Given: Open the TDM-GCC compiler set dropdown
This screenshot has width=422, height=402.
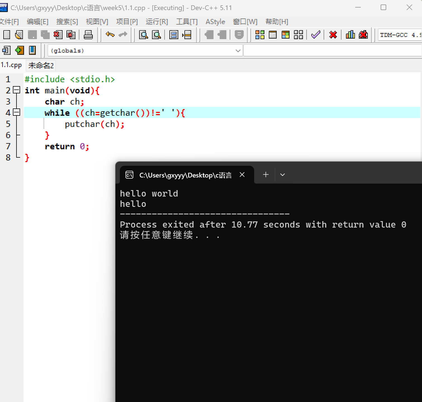Looking at the screenshot, I should (400, 35).
